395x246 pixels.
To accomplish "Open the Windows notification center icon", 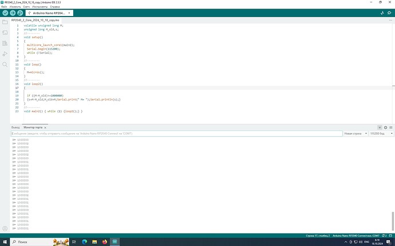I will click(389, 242).
